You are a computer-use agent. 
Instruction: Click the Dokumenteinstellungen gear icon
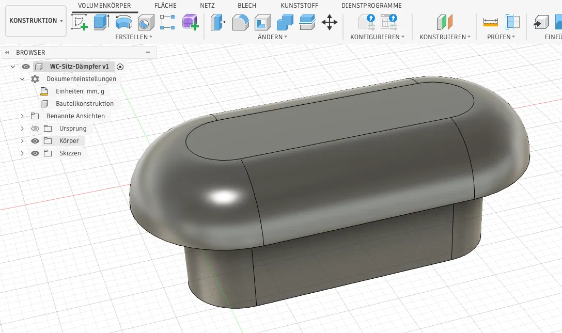(35, 79)
